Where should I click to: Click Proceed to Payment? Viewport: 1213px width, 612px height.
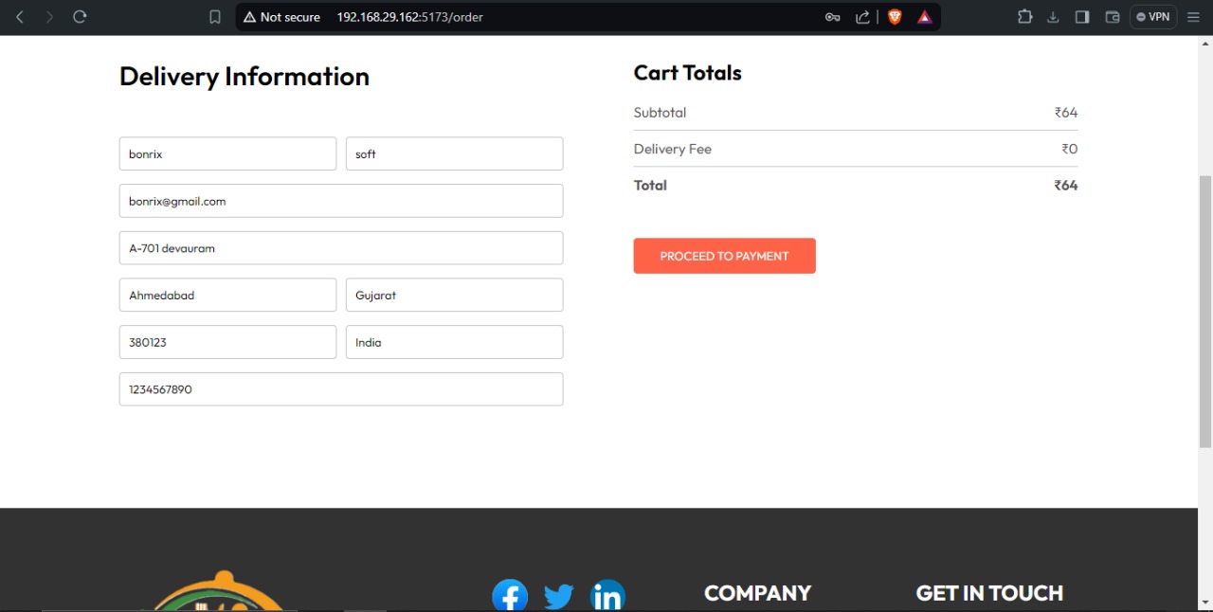pyautogui.click(x=725, y=256)
